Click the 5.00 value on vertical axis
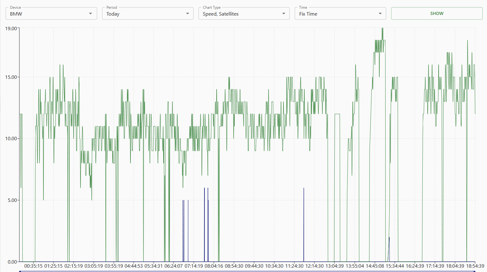 [12, 200]
